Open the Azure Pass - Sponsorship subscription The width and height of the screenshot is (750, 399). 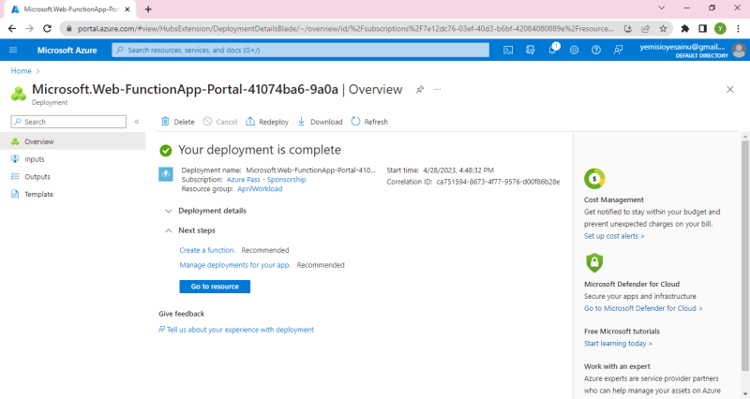[x=266, y=180]
